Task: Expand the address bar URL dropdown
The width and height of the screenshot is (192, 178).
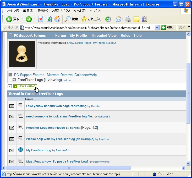Action: tap(157, 28)
